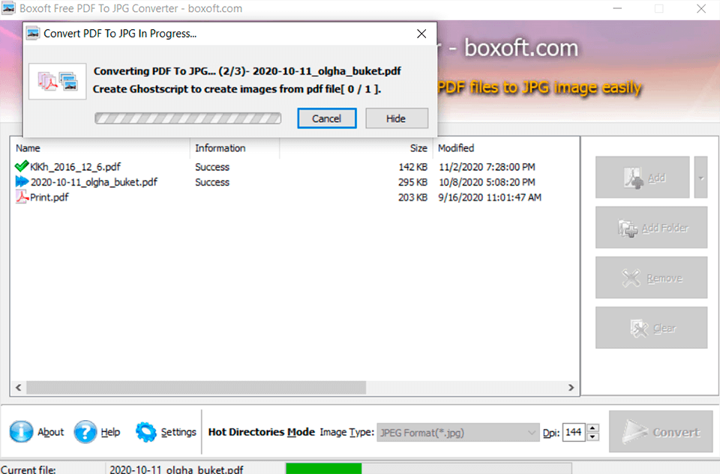Click the PDF icon beside Print.pdf

point(21,198)
